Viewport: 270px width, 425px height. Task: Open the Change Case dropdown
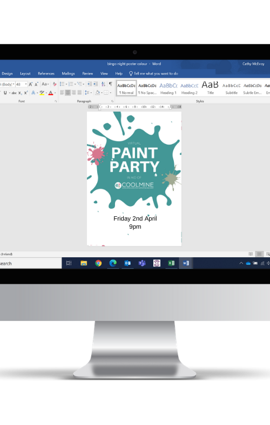45,84
